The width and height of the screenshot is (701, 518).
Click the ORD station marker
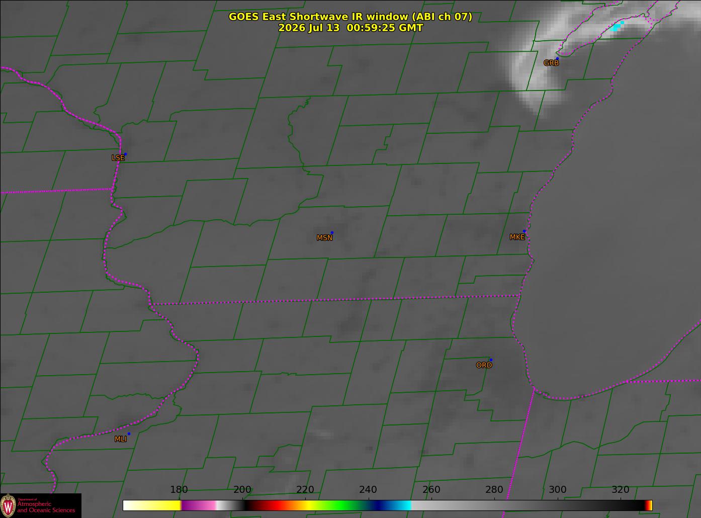(x=490, y=360)
